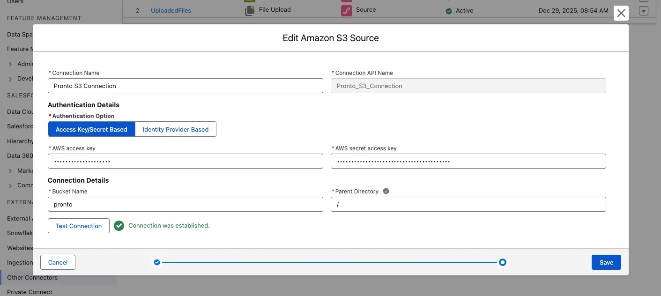Open Other Connectors in sidebar
The width and height of the screenshot is (661, 296).
pyautogui.click(x=32, y=277)
